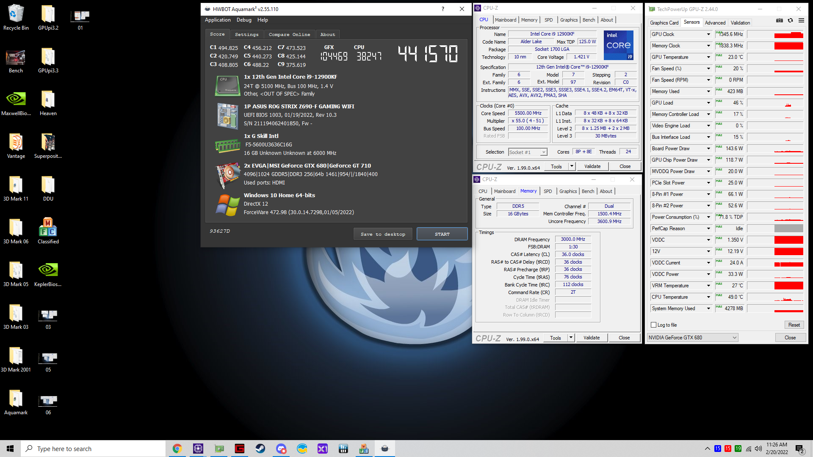Click Validate in upper CPU-Z window
The image size is (813, 457).
(x=592, y=166)
